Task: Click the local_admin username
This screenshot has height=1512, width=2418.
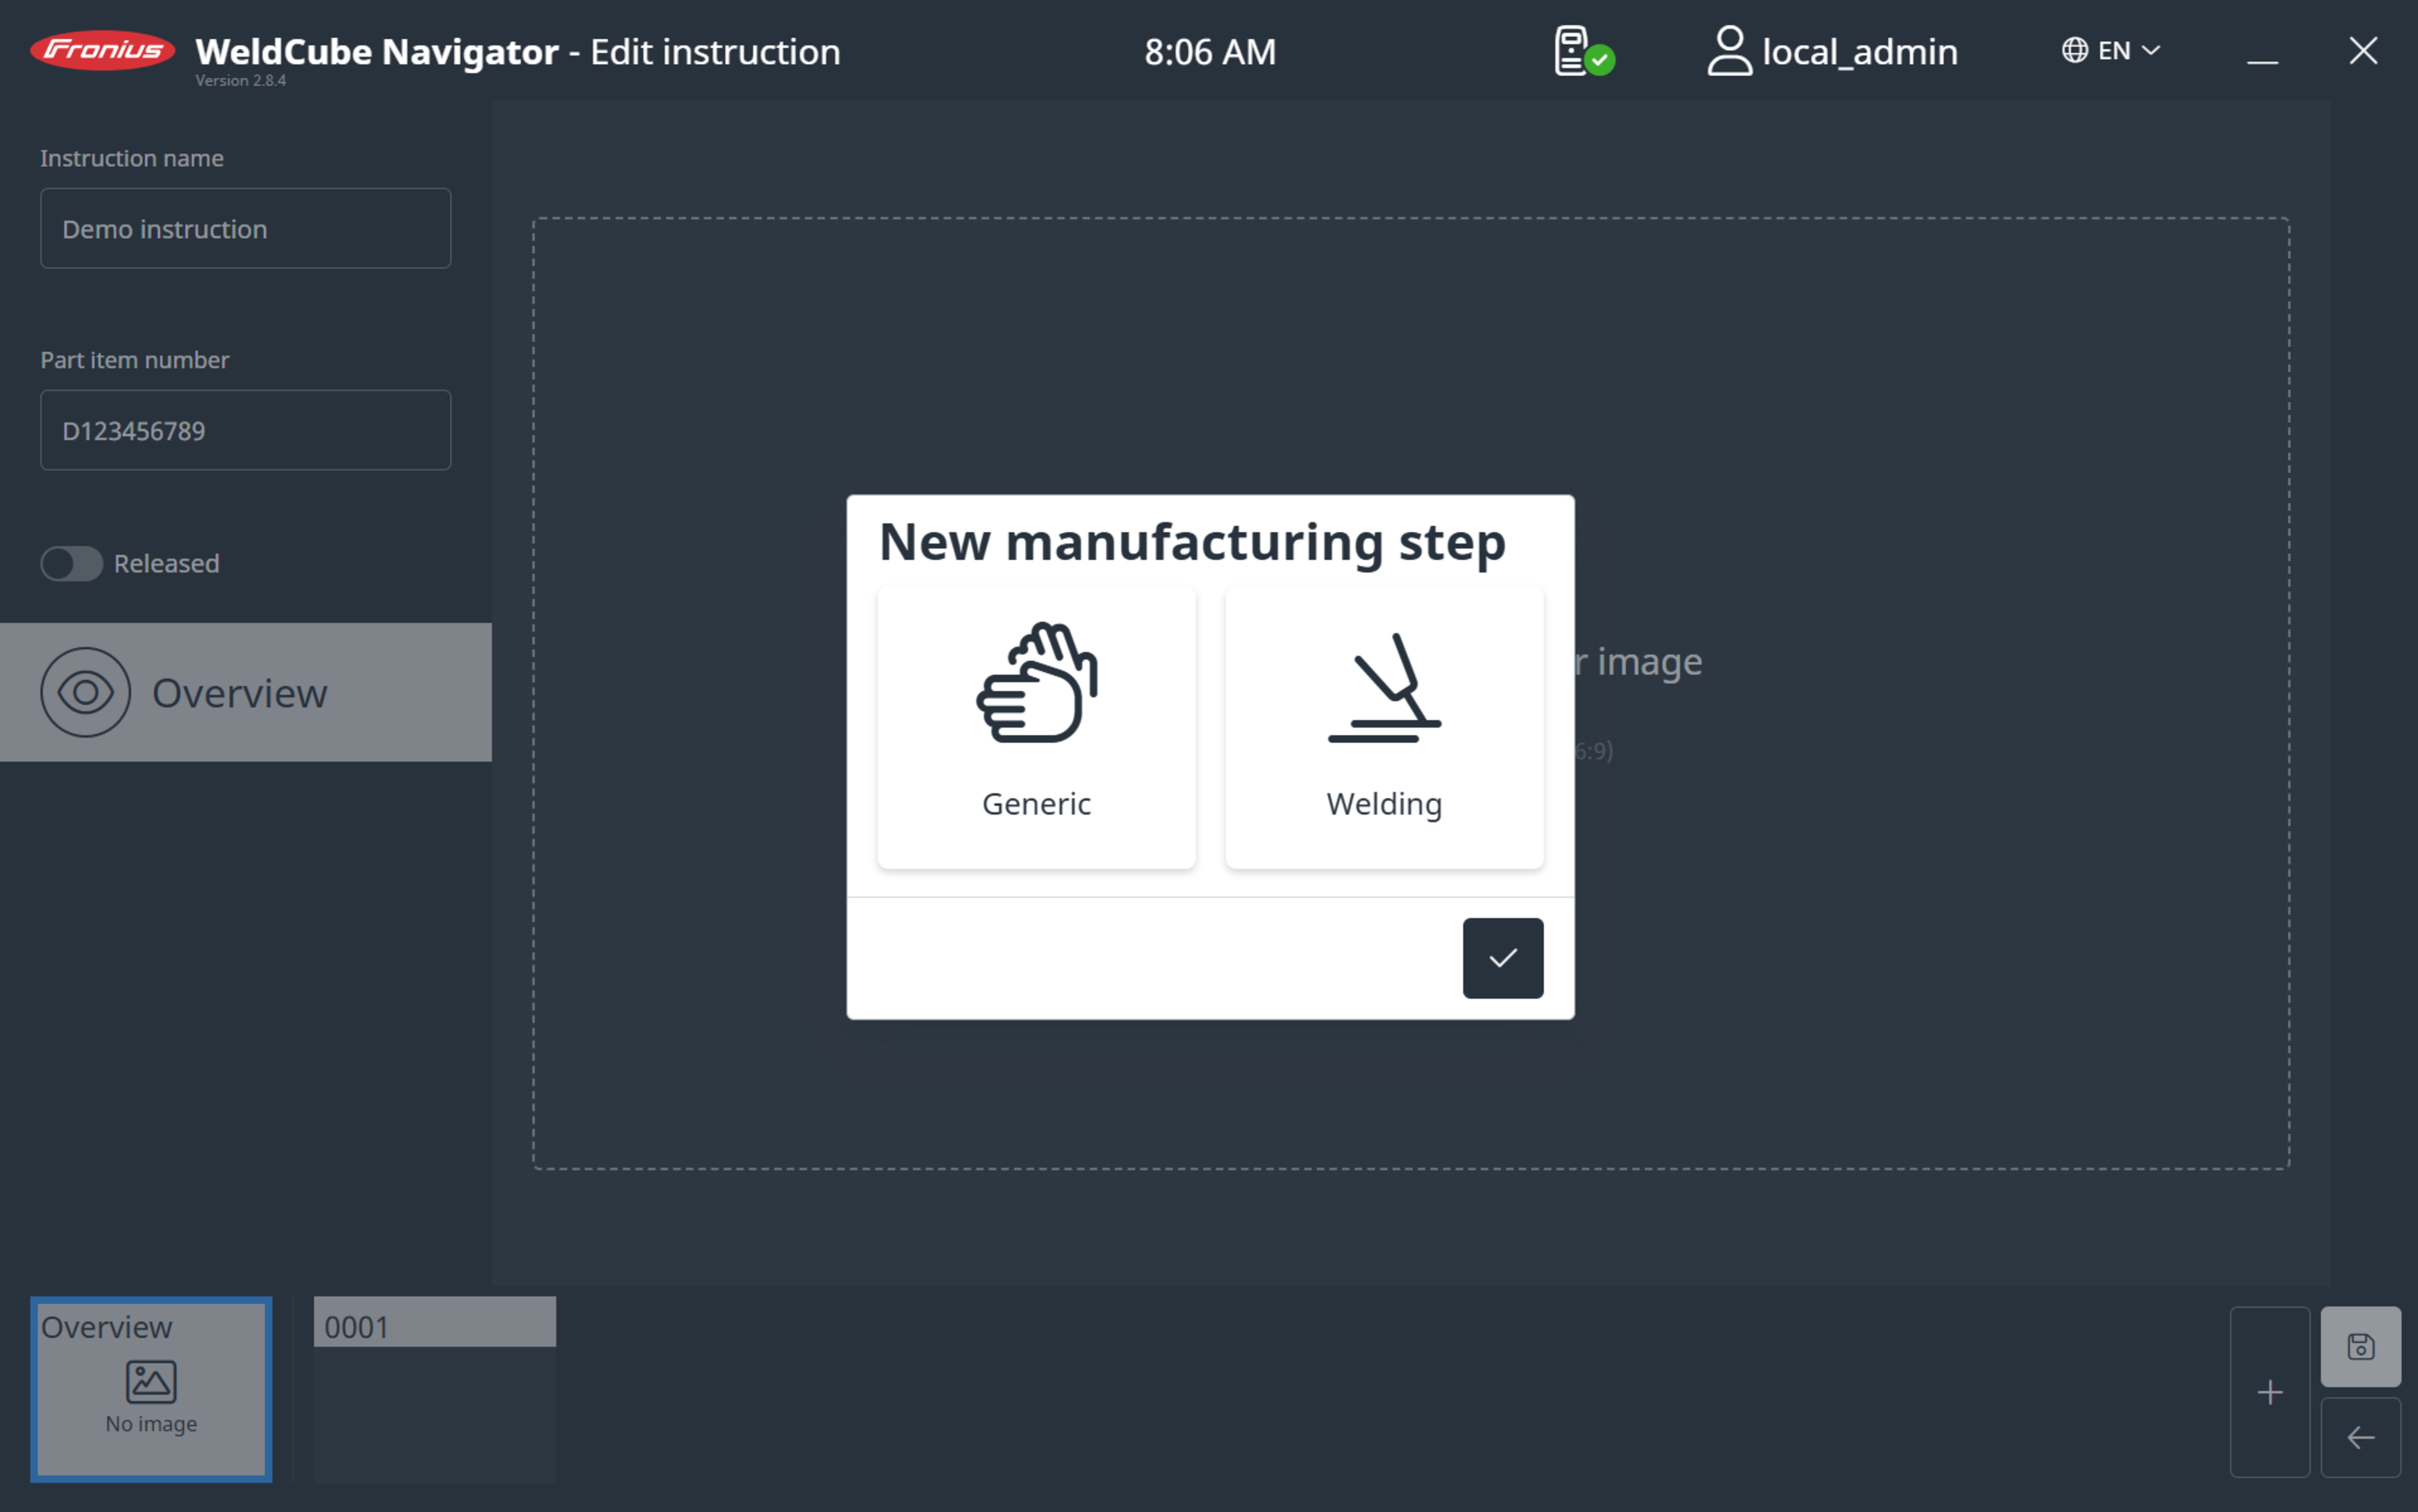Action: click(x=1861, y=51)
